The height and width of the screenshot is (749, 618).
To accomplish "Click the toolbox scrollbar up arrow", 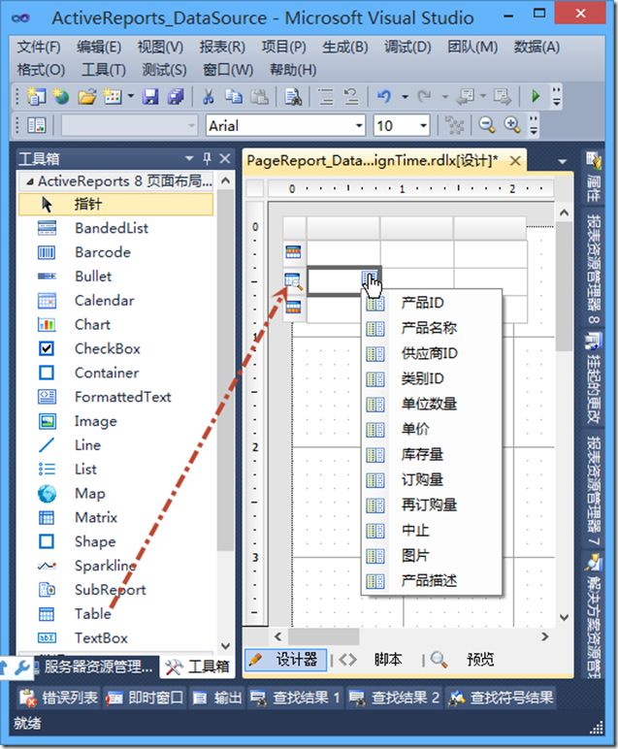I will [226, 181].
